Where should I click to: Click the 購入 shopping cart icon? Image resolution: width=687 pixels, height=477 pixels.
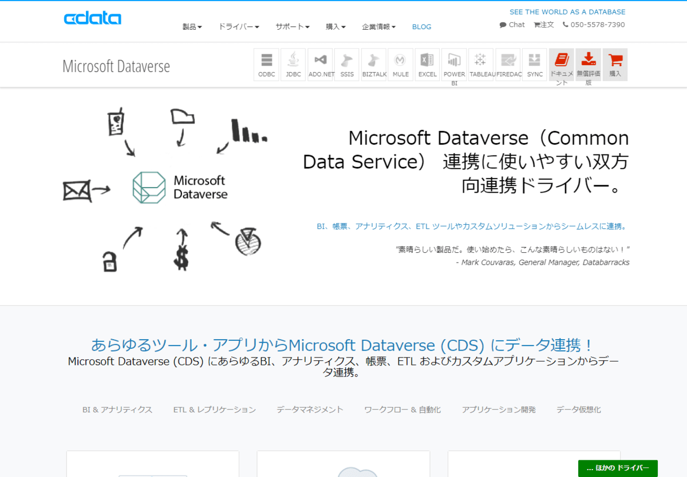point(615,65)
